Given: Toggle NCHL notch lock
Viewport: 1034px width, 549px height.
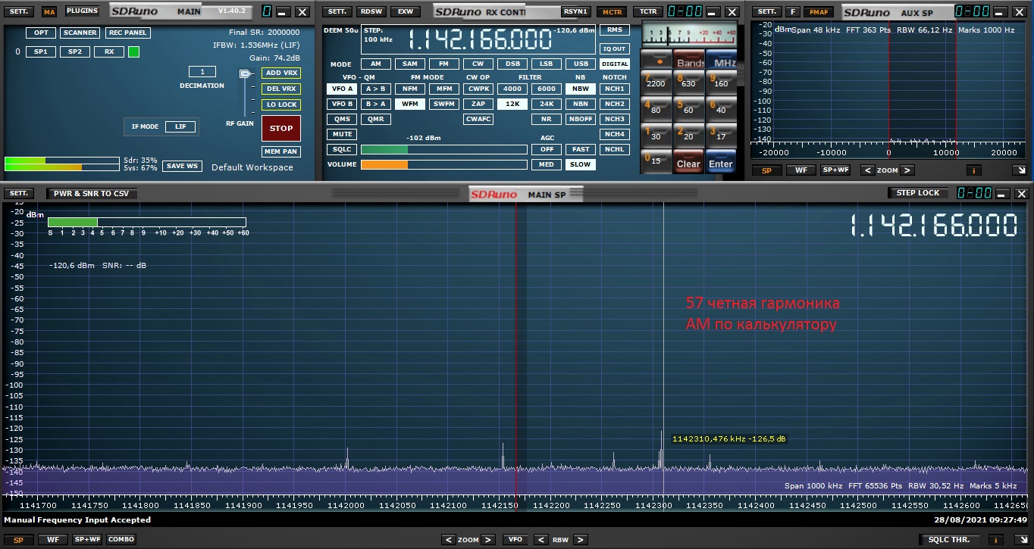Looking at the screenshot, I should (x=615, y=149).
